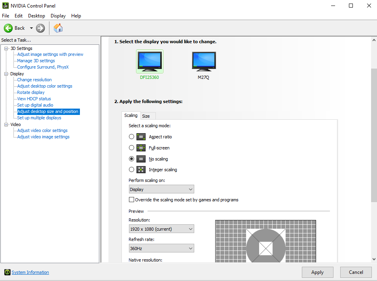Minimize the NVIDIA Control Panel window
The height and width of the screenshot is (281, 377).
click(x=333, y=6)
